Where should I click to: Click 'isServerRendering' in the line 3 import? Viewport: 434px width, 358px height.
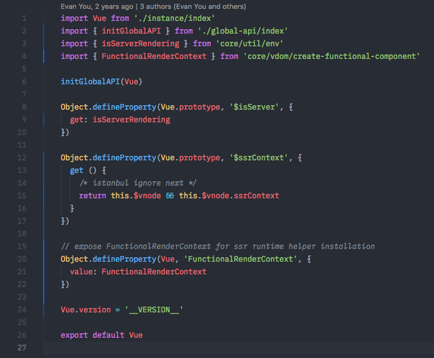(x=140, y=44)
